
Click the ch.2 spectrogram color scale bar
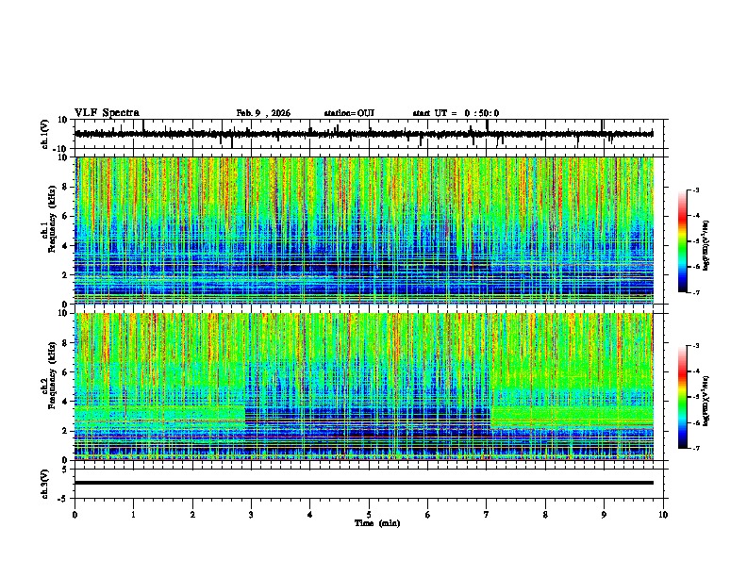(683, 397)
